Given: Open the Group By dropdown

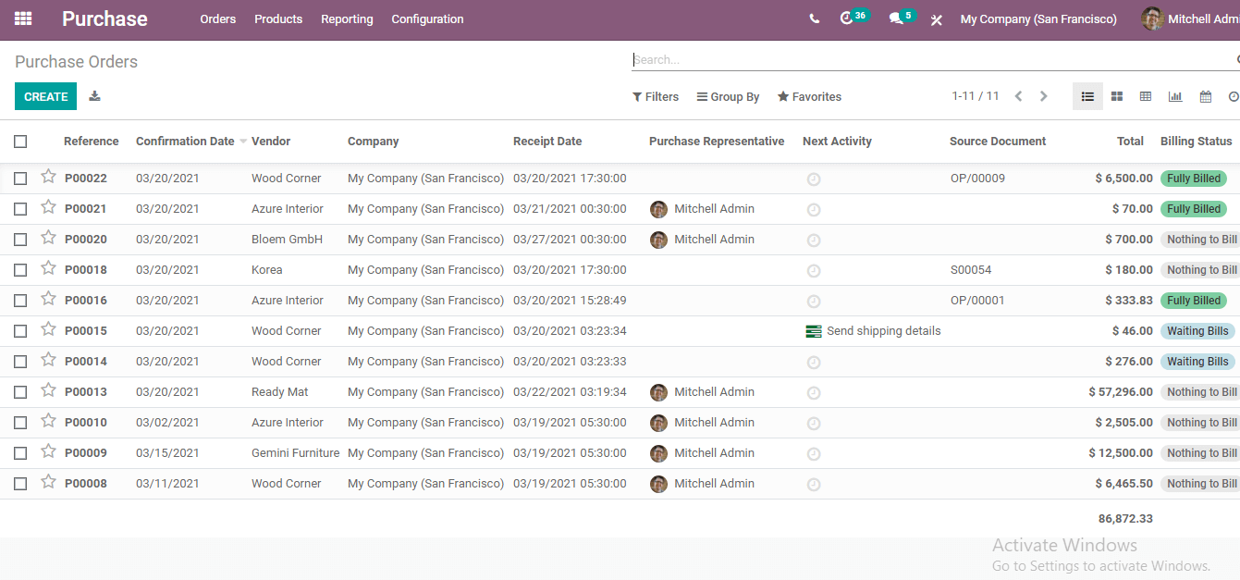Looking at the screenshot, I should (x=728, y=96).
